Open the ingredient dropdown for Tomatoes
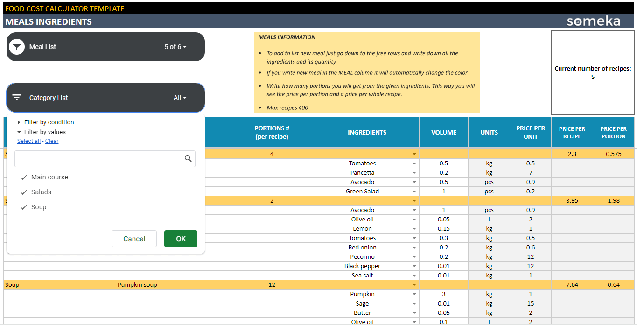The width and height of the screenshot is (637, 327). coord(414,163)
